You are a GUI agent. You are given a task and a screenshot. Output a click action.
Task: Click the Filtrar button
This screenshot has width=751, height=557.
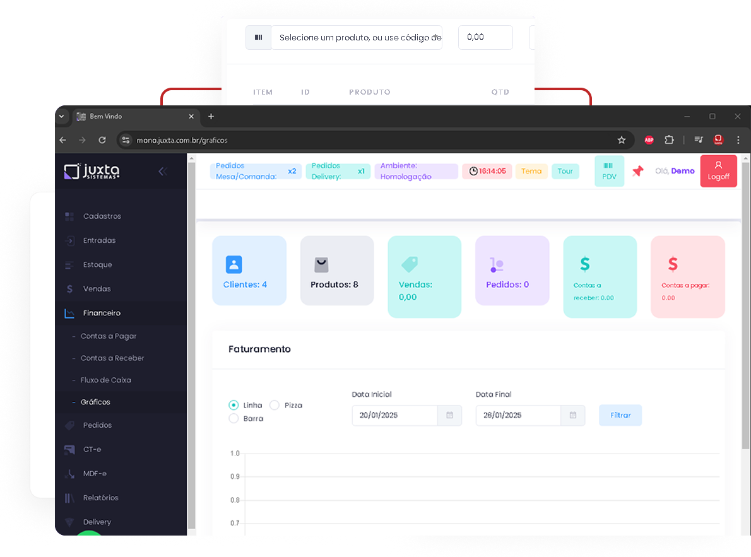pos(620,415)
